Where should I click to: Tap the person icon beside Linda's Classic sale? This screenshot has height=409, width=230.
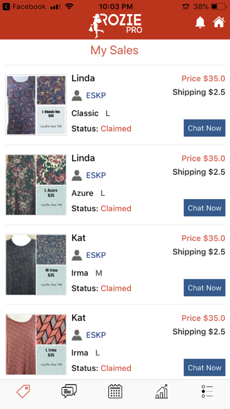77,95
